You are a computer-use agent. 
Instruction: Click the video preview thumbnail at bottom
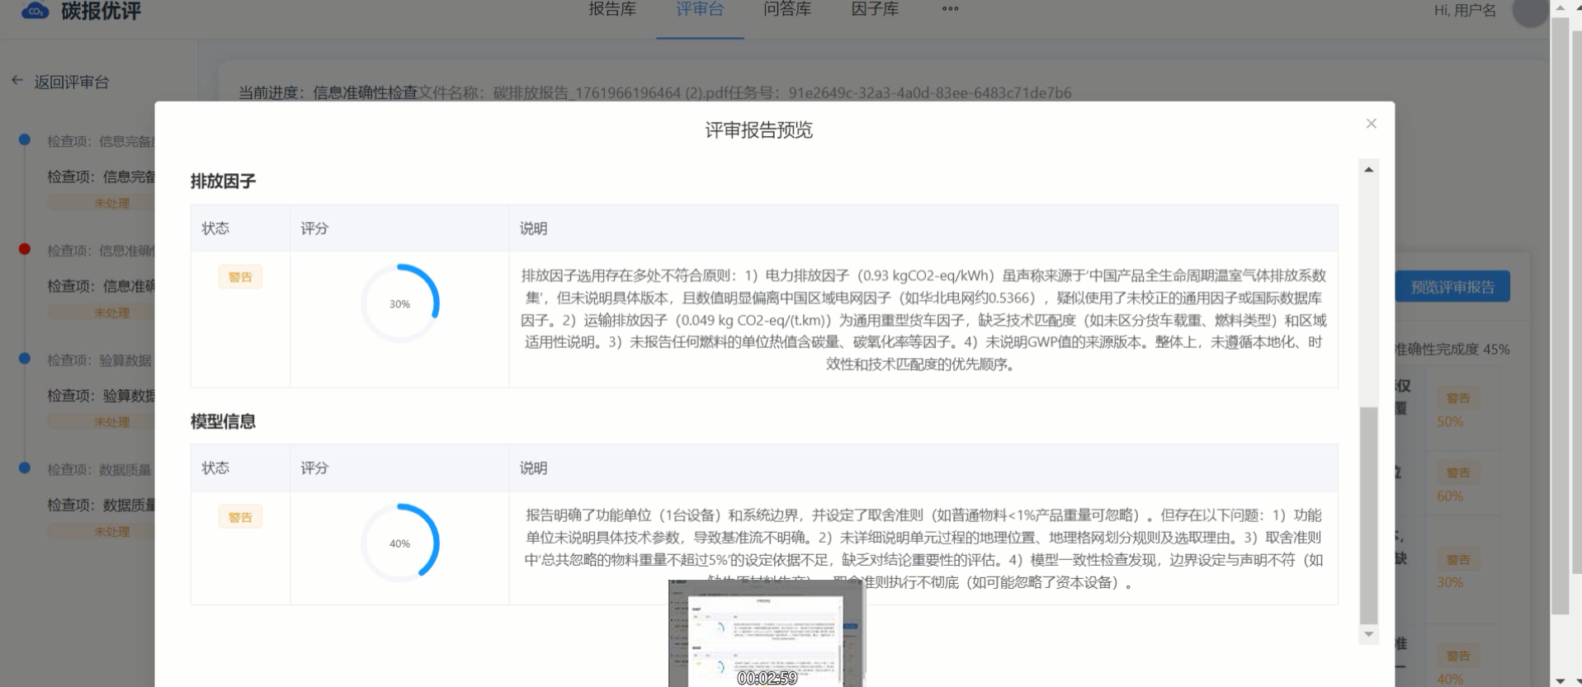766,633
